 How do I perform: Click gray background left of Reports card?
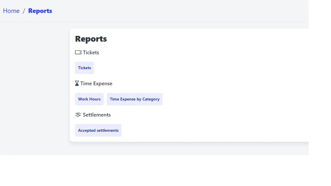pyautogui.click(x=34, y=86)
